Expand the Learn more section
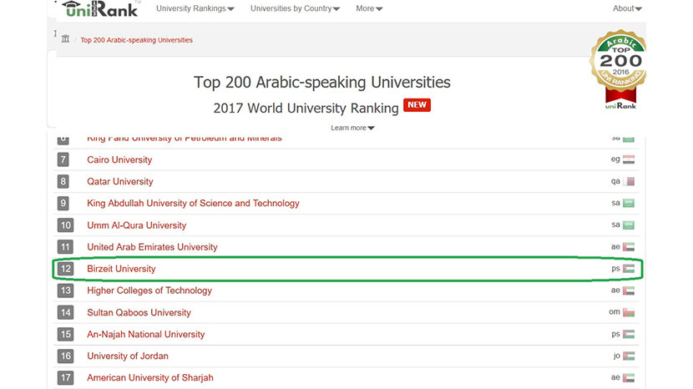Screen dimensions: 693x389 [352, 128]
